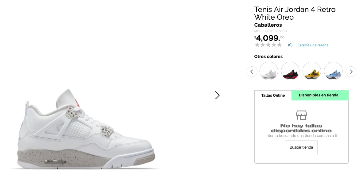Open the reviews count link (0)
Screen dimensions: 364x183
coord(290,45)
